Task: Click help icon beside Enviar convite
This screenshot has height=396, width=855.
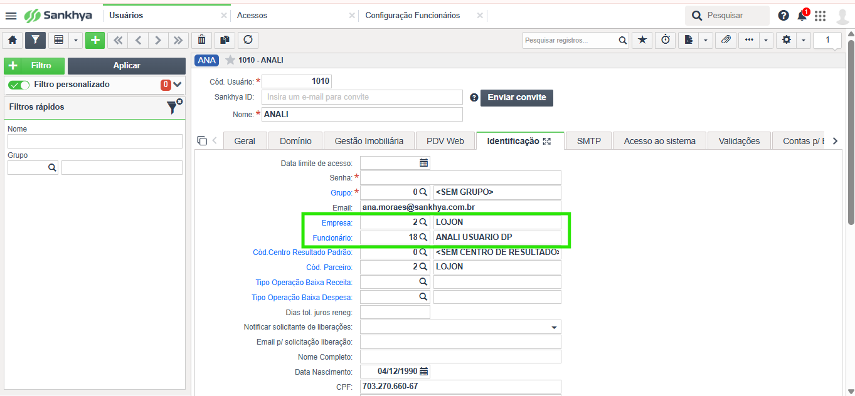Action: point(474,98)
